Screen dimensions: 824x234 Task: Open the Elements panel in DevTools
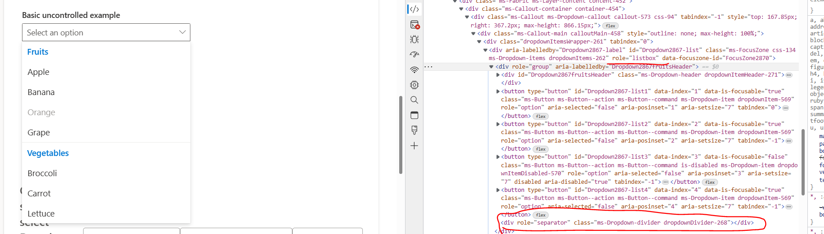point(414,9)
